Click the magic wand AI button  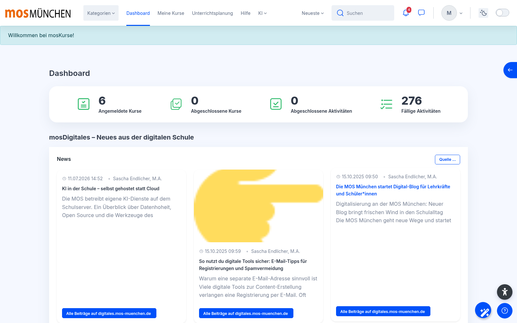[483, 310]
